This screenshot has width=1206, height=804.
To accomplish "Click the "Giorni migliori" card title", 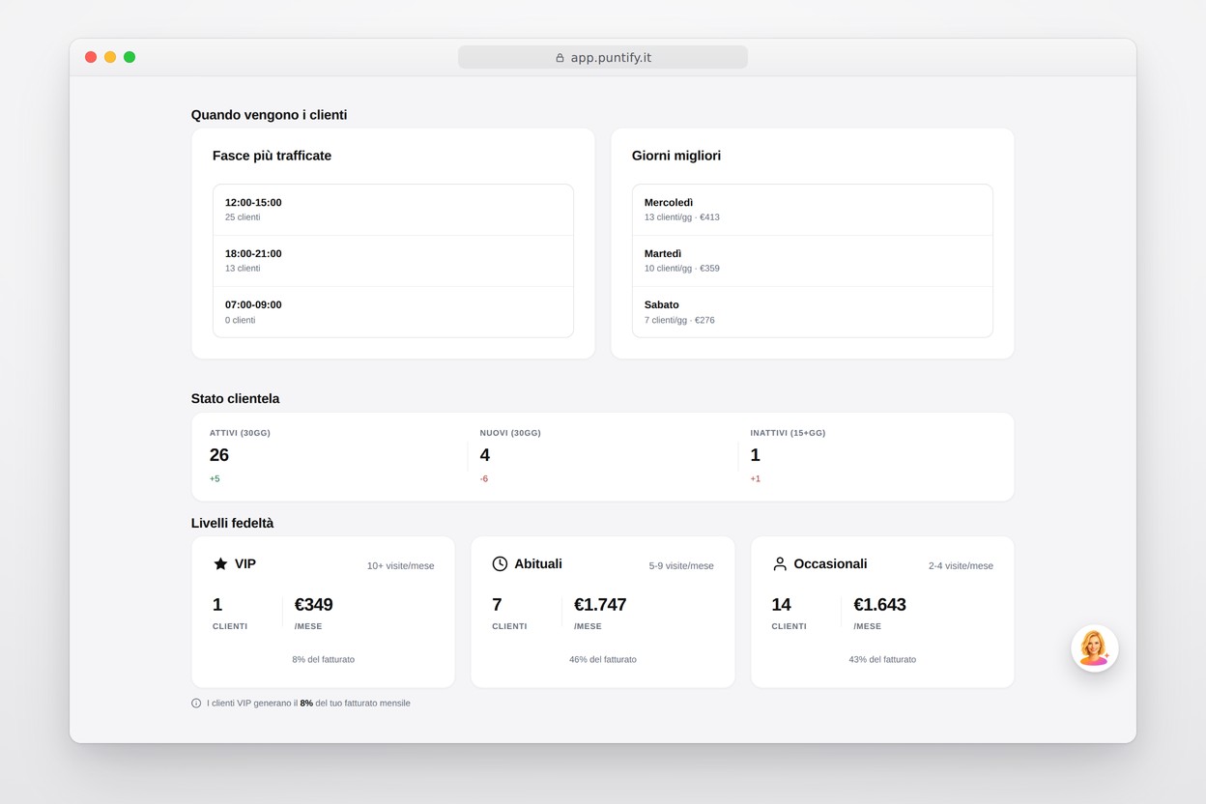I will (x=676, y=156).
